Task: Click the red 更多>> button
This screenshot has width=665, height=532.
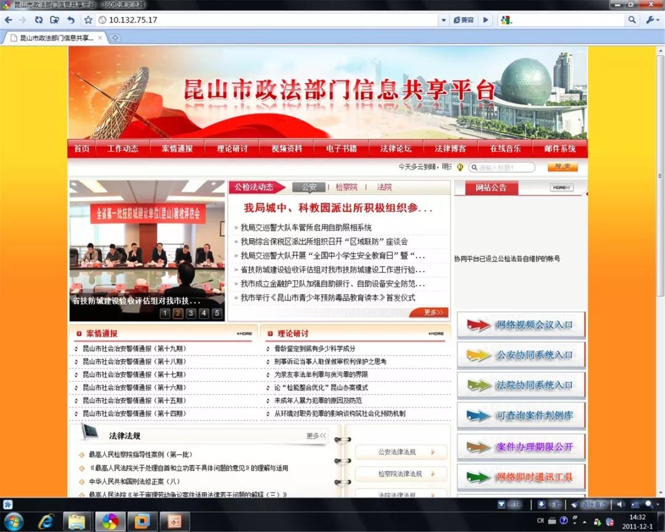Action: click(429, 313)
